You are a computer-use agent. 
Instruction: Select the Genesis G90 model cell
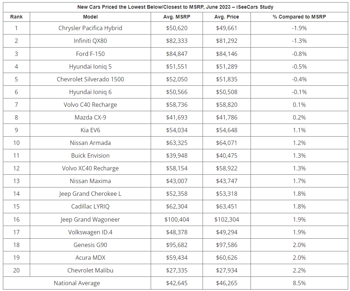point(90,245)
